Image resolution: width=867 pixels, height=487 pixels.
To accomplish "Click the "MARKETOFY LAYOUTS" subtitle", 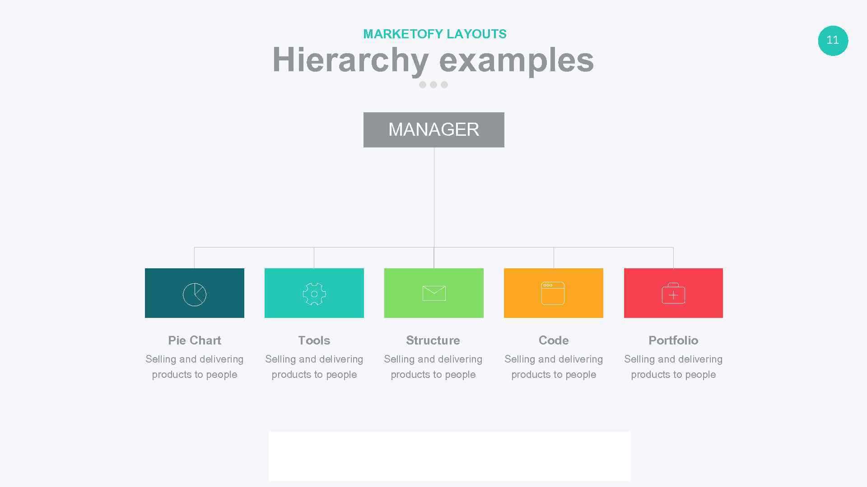I will click(x=435, y=34).
